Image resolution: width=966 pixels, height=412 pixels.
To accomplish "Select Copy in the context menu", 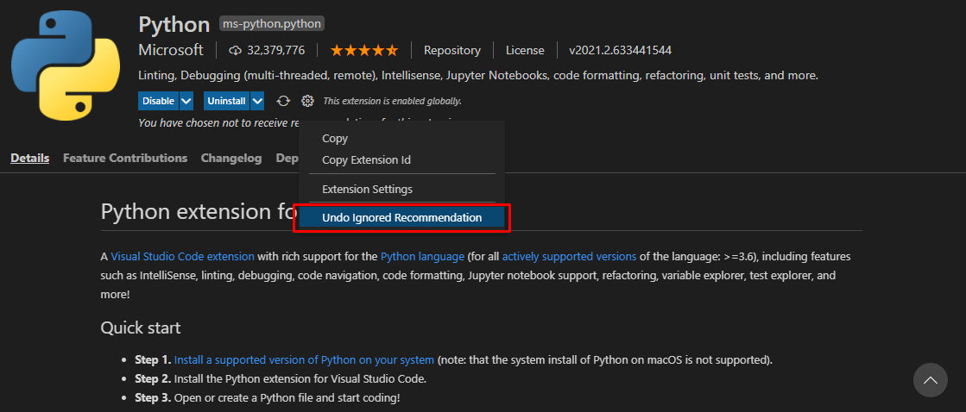I will [401, 139].
